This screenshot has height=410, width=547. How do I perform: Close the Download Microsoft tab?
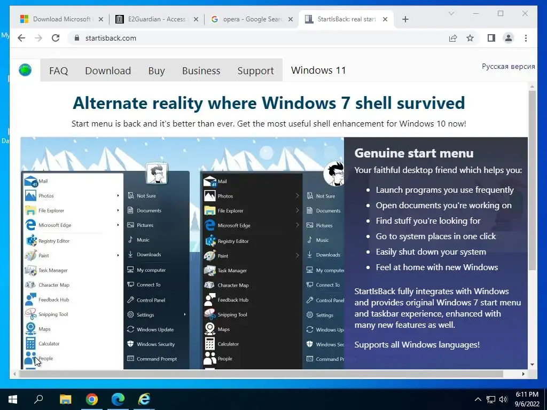[x=101, y=19]
